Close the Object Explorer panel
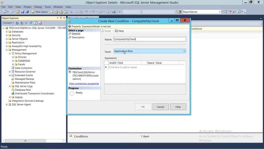 point(64,18)
